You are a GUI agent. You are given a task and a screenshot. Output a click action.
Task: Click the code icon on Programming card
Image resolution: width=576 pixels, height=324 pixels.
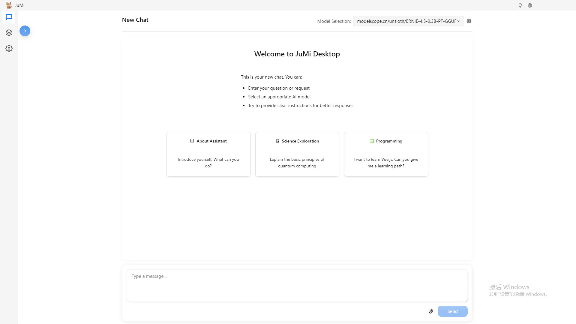(372, 141)
